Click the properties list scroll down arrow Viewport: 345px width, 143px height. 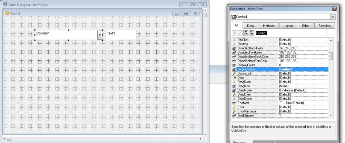(x=331, y=115)
